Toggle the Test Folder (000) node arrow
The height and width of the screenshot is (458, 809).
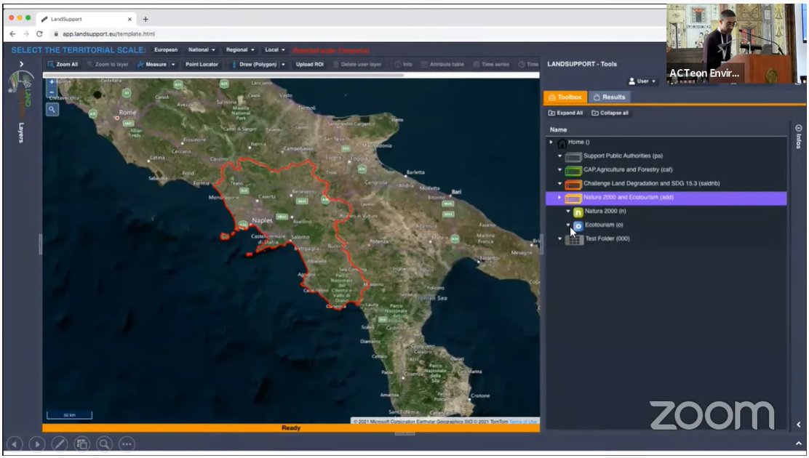(559, 238)
